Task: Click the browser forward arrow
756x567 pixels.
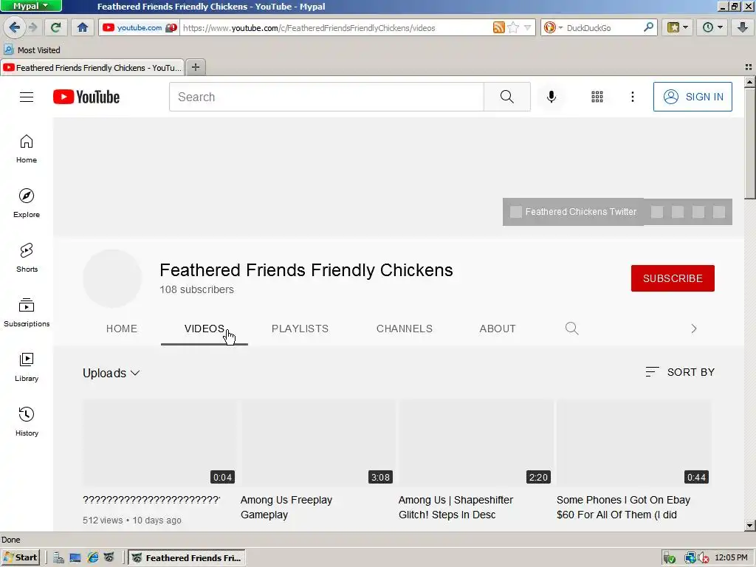Action: (x=32, y=27)
